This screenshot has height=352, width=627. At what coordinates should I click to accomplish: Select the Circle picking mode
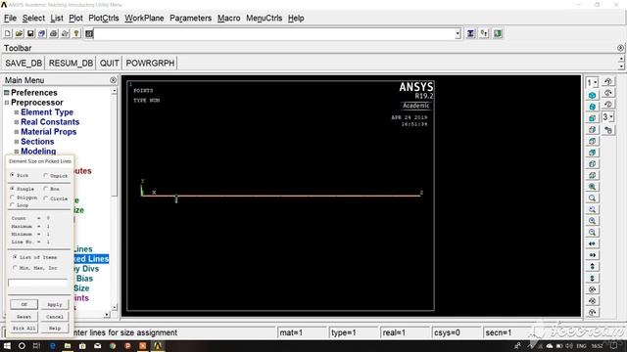[46, 198]
